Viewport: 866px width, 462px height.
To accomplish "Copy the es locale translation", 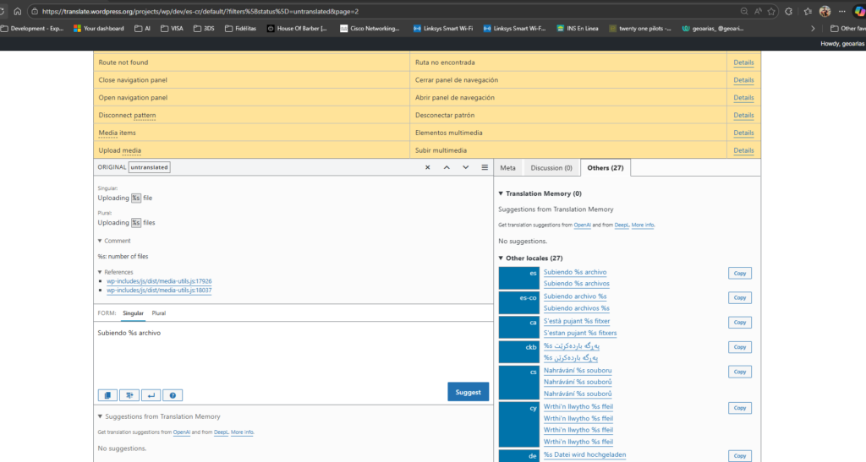I will [x=739, y=273].
